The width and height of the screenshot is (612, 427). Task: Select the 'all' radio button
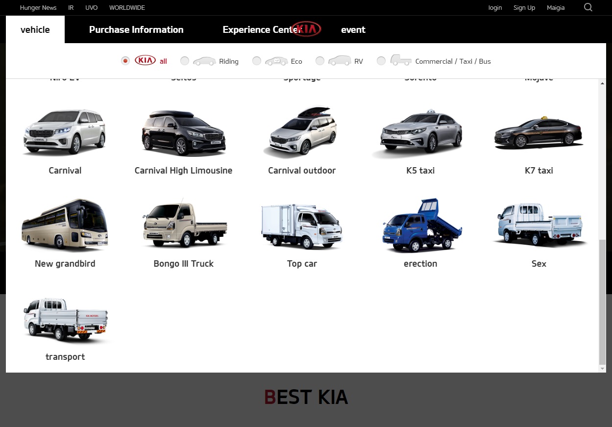click(x=125, y=60)
